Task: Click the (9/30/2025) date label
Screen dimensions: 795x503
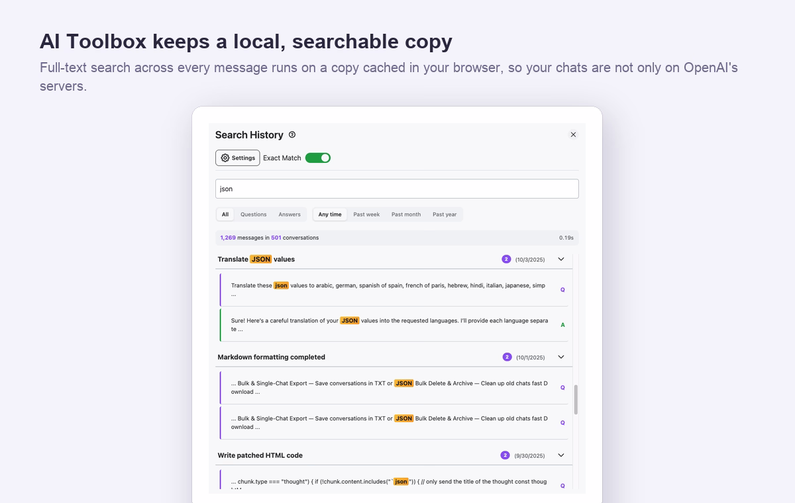Action: tap(529, 455)
